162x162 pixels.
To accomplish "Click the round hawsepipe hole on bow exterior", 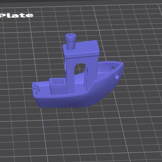I will click(x=117, y=76).
